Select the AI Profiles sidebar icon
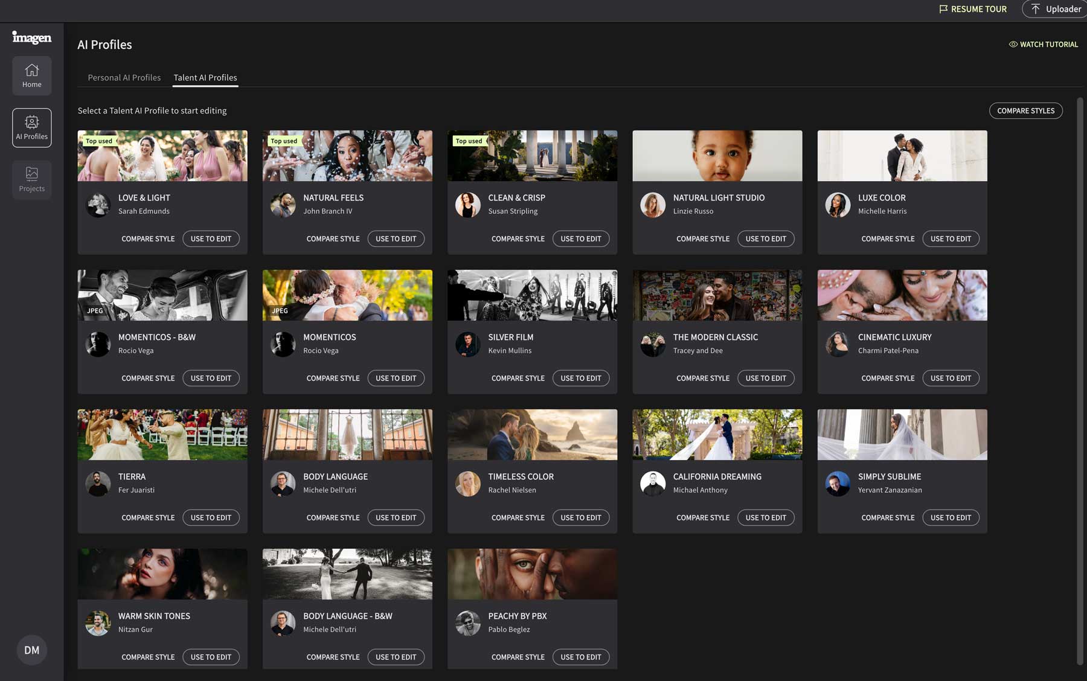This screenshot has width=1087, height=681. click(x=31, y=127)
